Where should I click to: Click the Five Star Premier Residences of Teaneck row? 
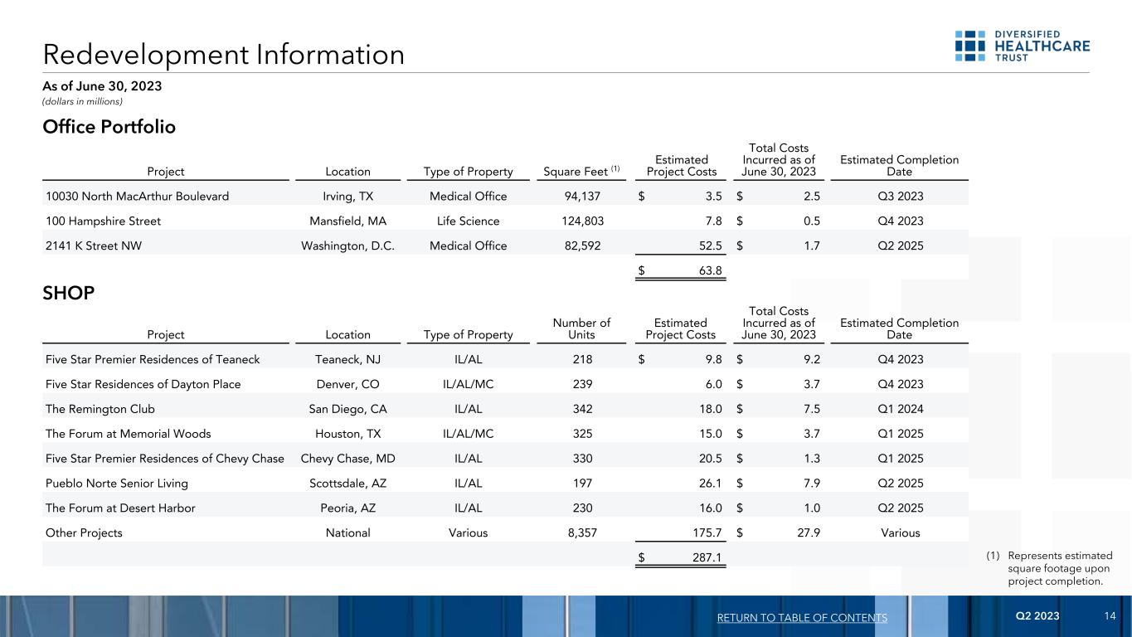153,359
